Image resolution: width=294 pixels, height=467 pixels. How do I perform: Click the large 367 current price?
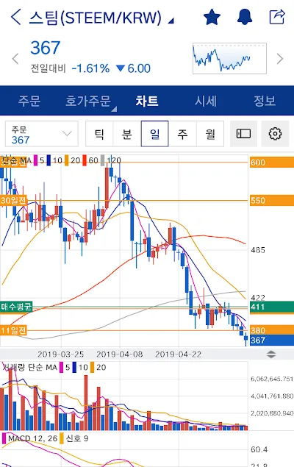[46, 48]
